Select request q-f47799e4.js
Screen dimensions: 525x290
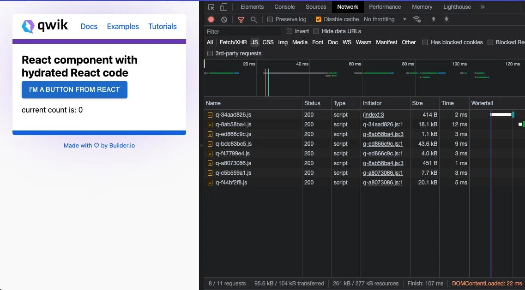point(232,154)
